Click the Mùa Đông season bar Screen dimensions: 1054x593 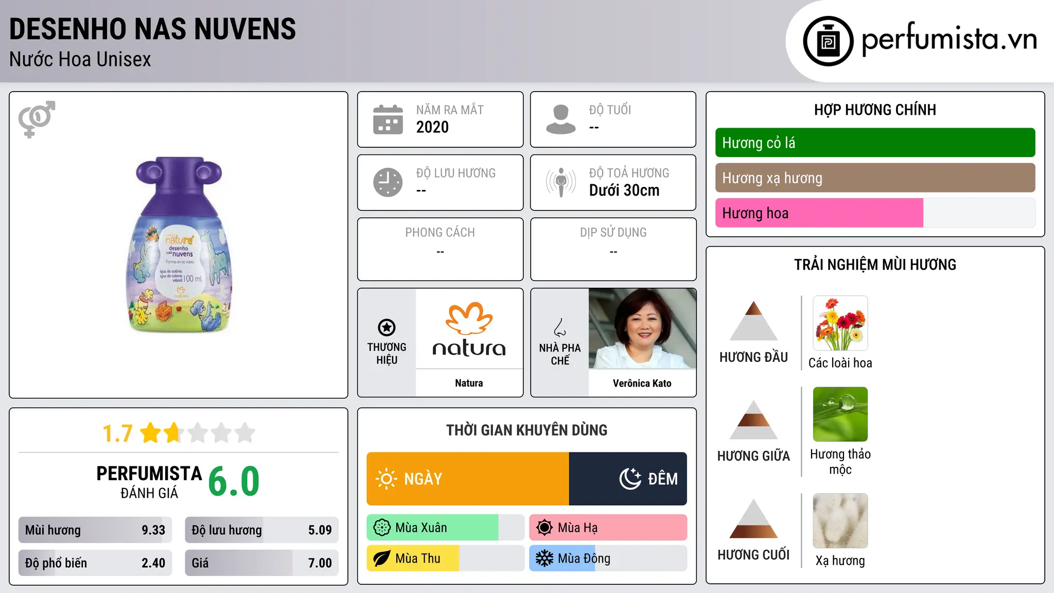pyautogui.click(x=608, y=559)
